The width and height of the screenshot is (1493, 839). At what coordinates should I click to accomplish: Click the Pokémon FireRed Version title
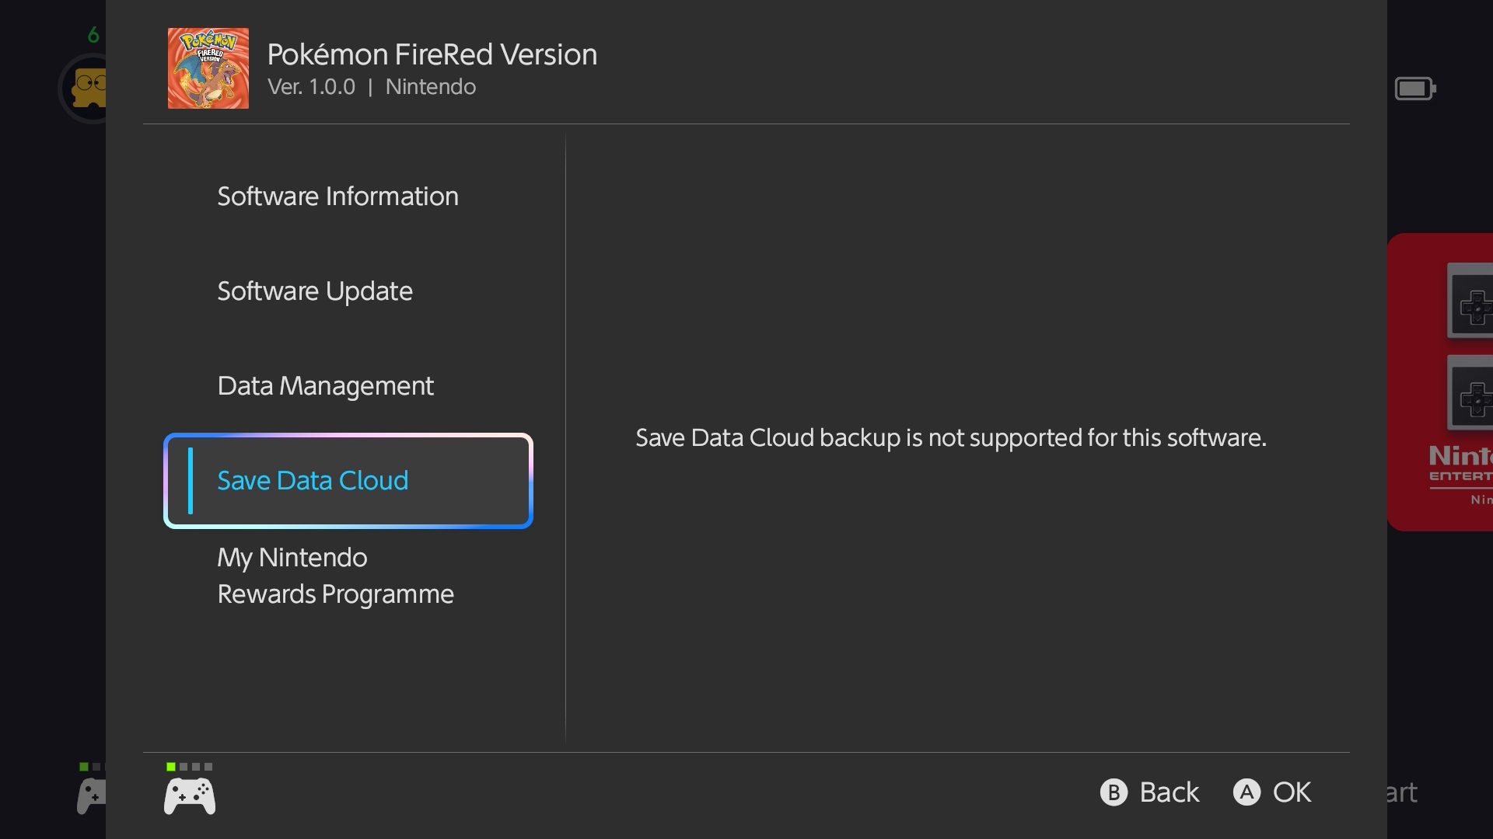click(x=432, y=54)
